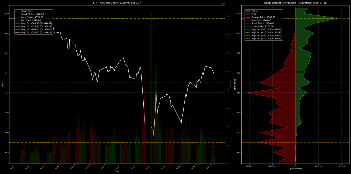Click the 620 tick on the Price axis
Screen dimensions: 351x174
coord(6,13)
